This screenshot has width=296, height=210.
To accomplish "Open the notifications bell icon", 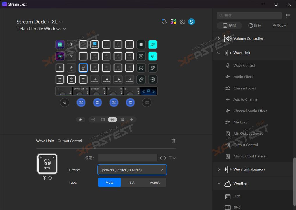I will [x=164, y=22].
